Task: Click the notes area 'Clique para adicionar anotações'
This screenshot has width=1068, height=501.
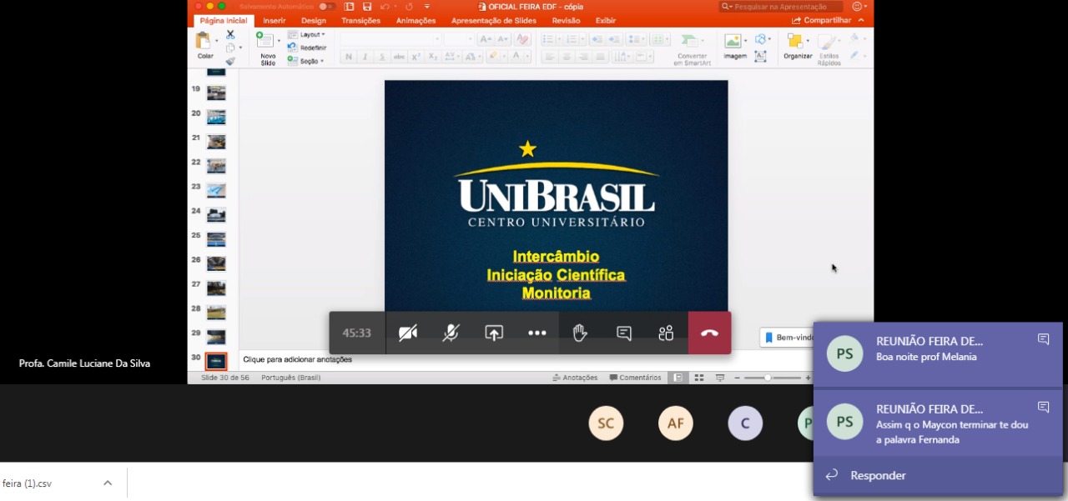Action: (297, 359)
